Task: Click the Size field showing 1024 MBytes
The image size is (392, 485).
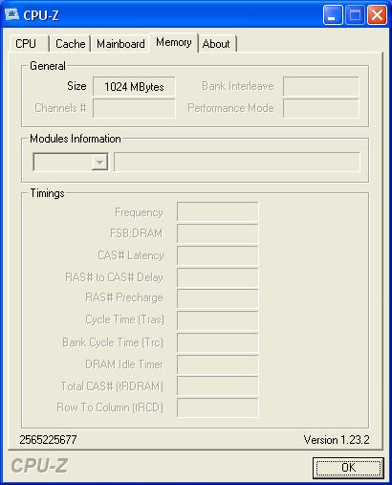Action: 134,86
